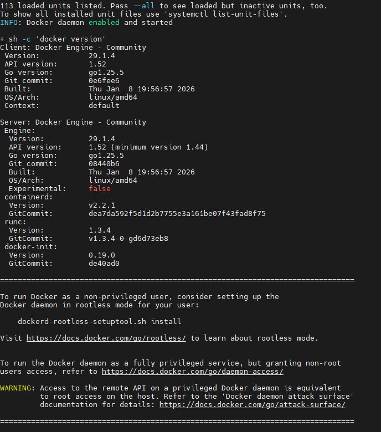381x432 pixels.
Task: Click the containerd version v2.2.1
Action: (102, 205)
